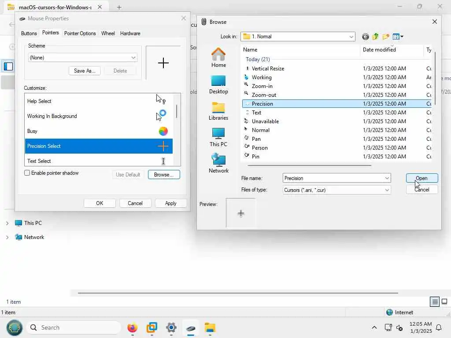Viewport: 451px width, 338px height.
Task: Create new folder icon in Browse dialog
Action: [x=386, y=37]
